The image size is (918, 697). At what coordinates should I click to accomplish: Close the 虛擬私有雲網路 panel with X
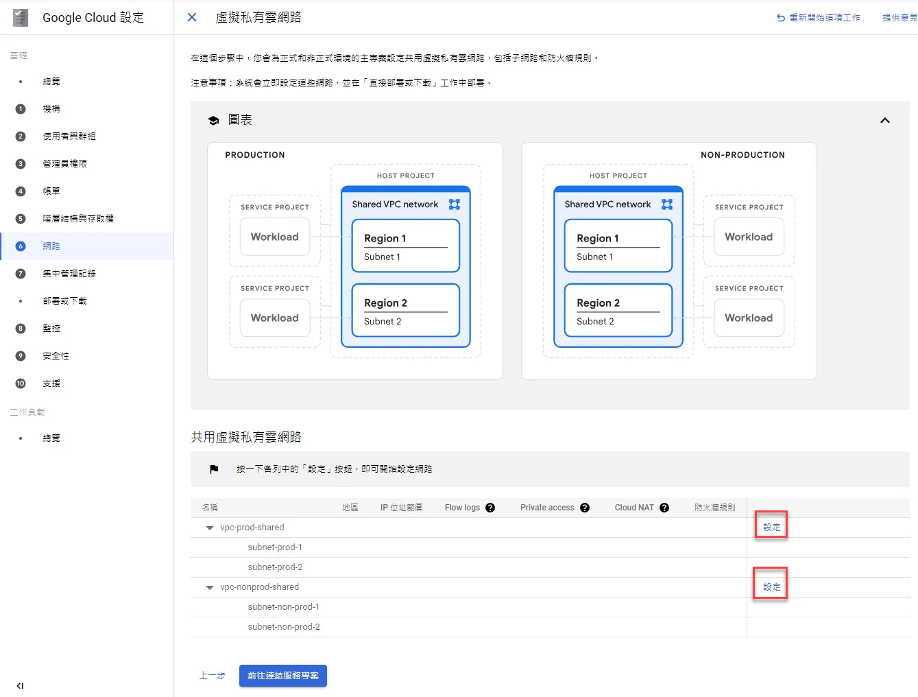pos(192,17)
